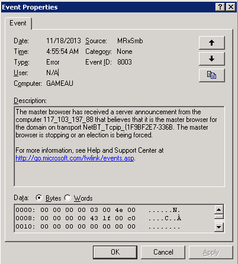The image size is (238, 264).
Task: Click the data scrollbar up arrow
Action: [x=219, y=210]
